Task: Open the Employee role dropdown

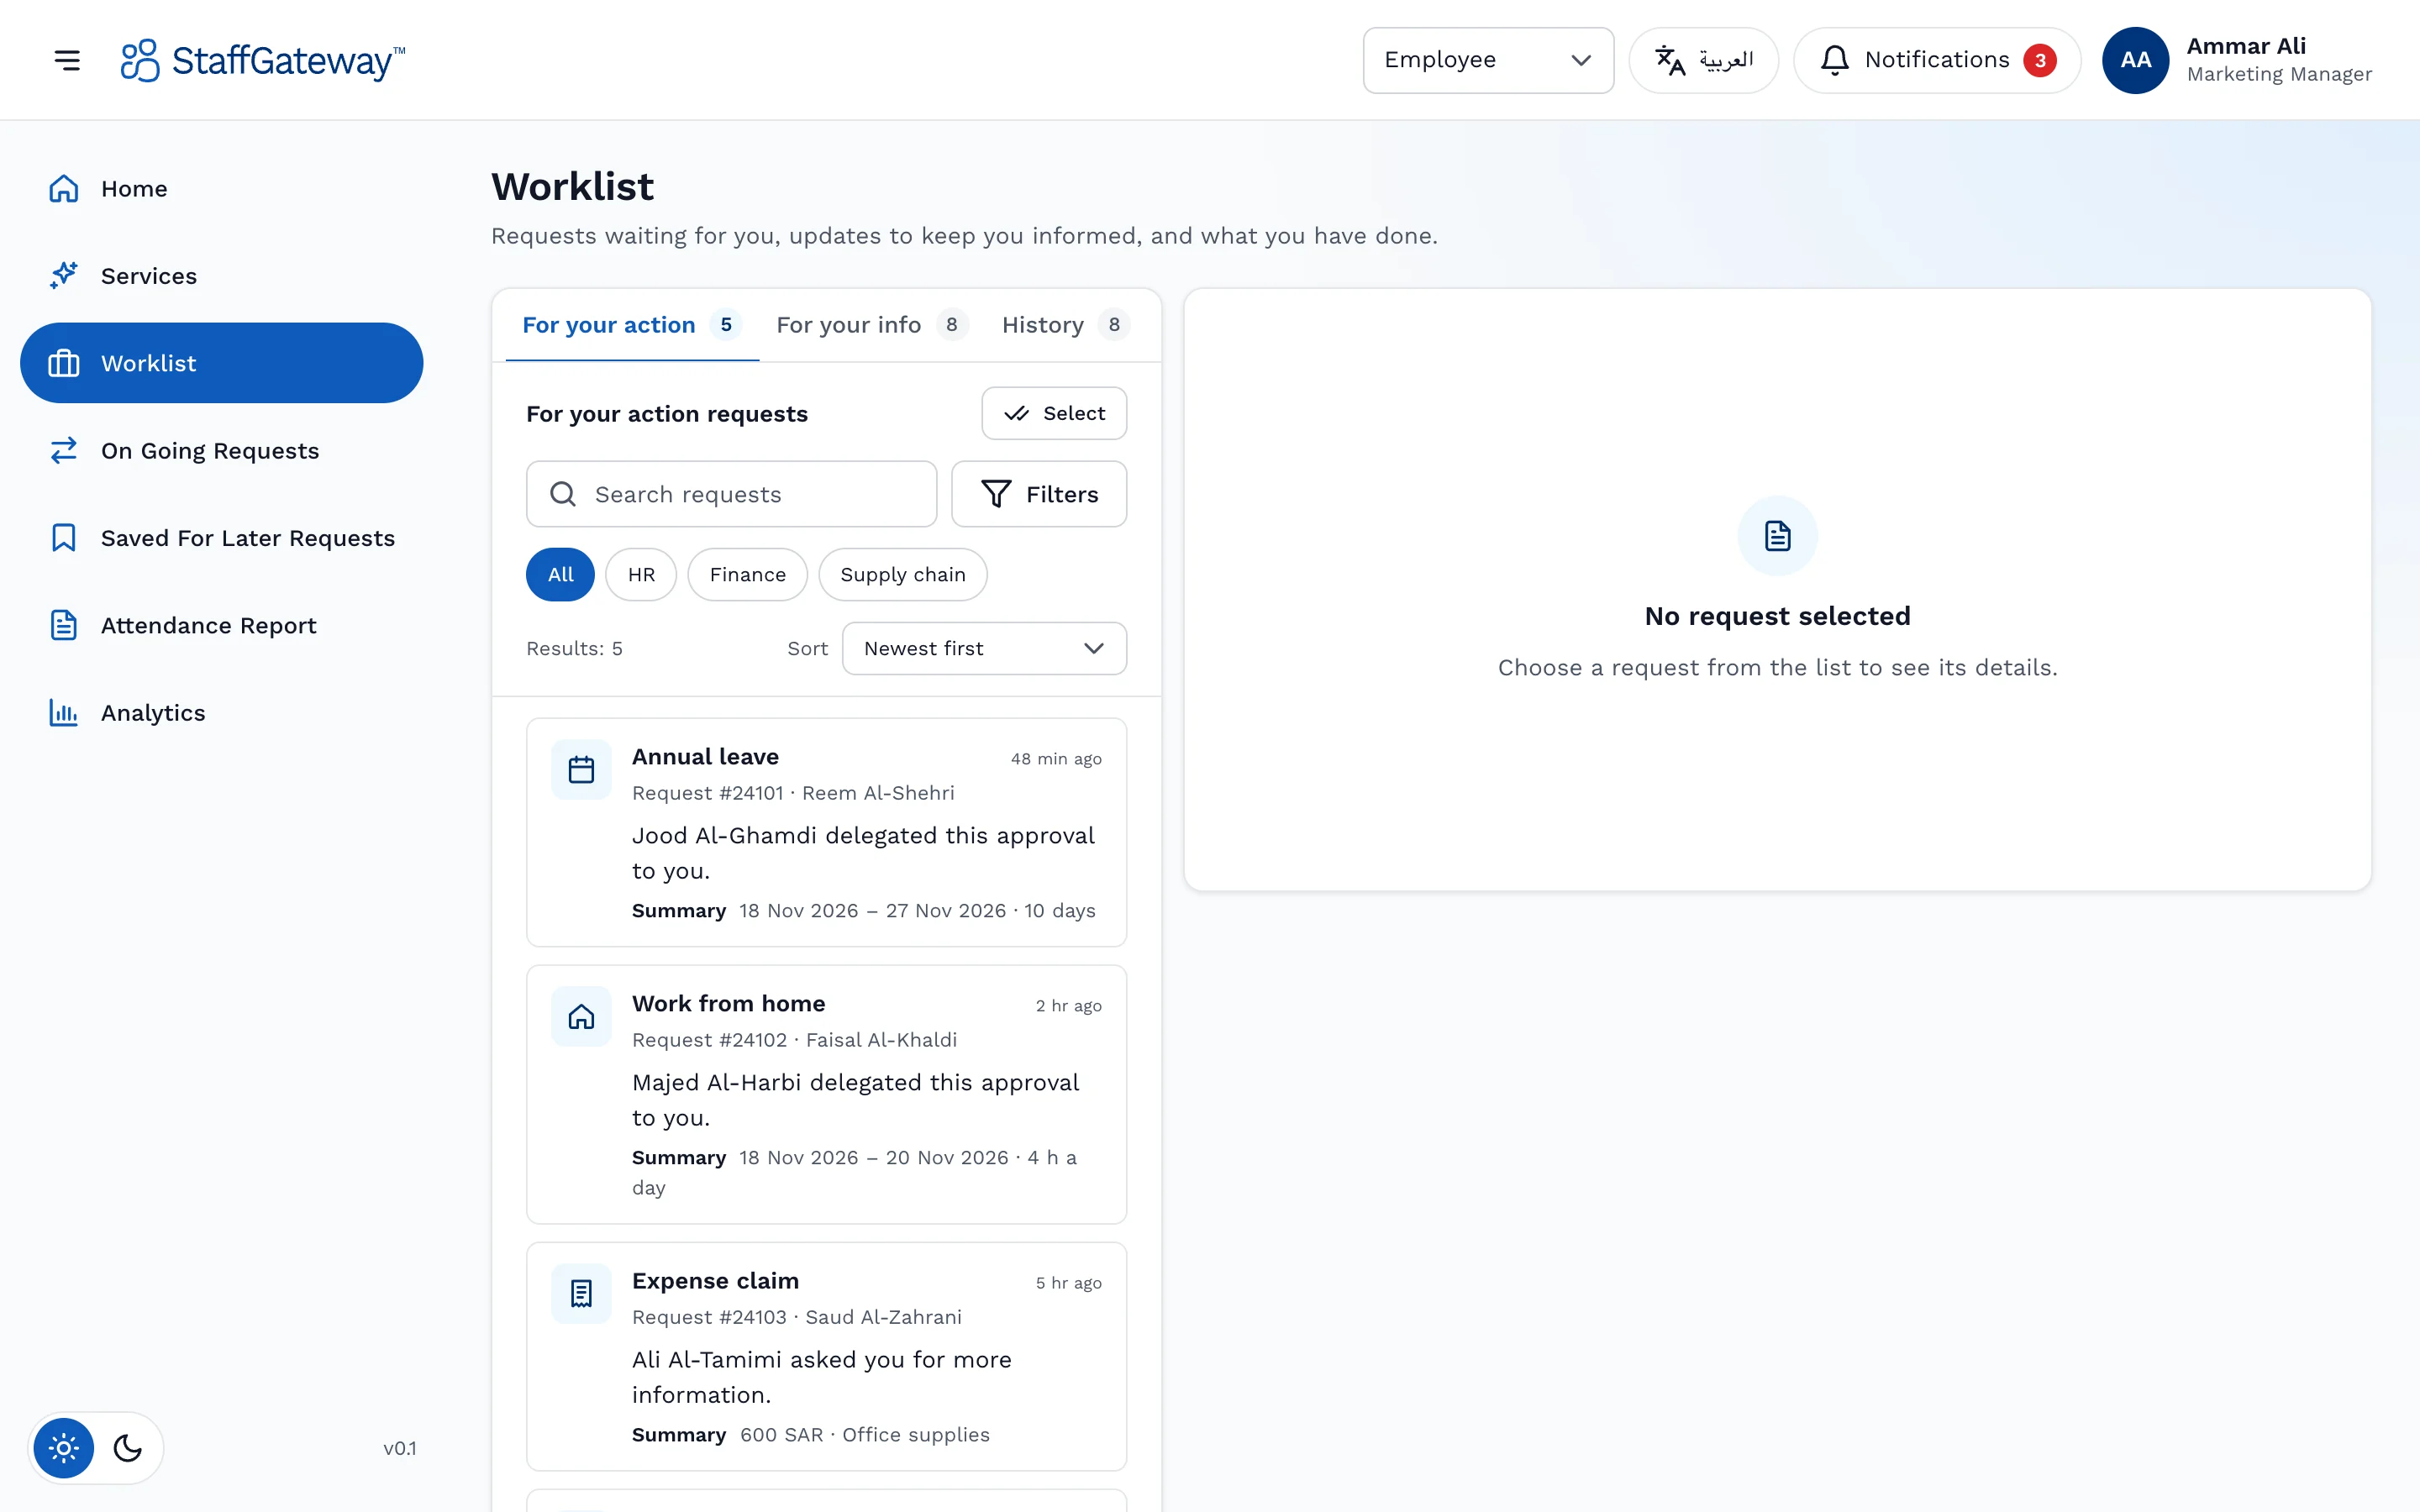Action: tap(1488, 60)
